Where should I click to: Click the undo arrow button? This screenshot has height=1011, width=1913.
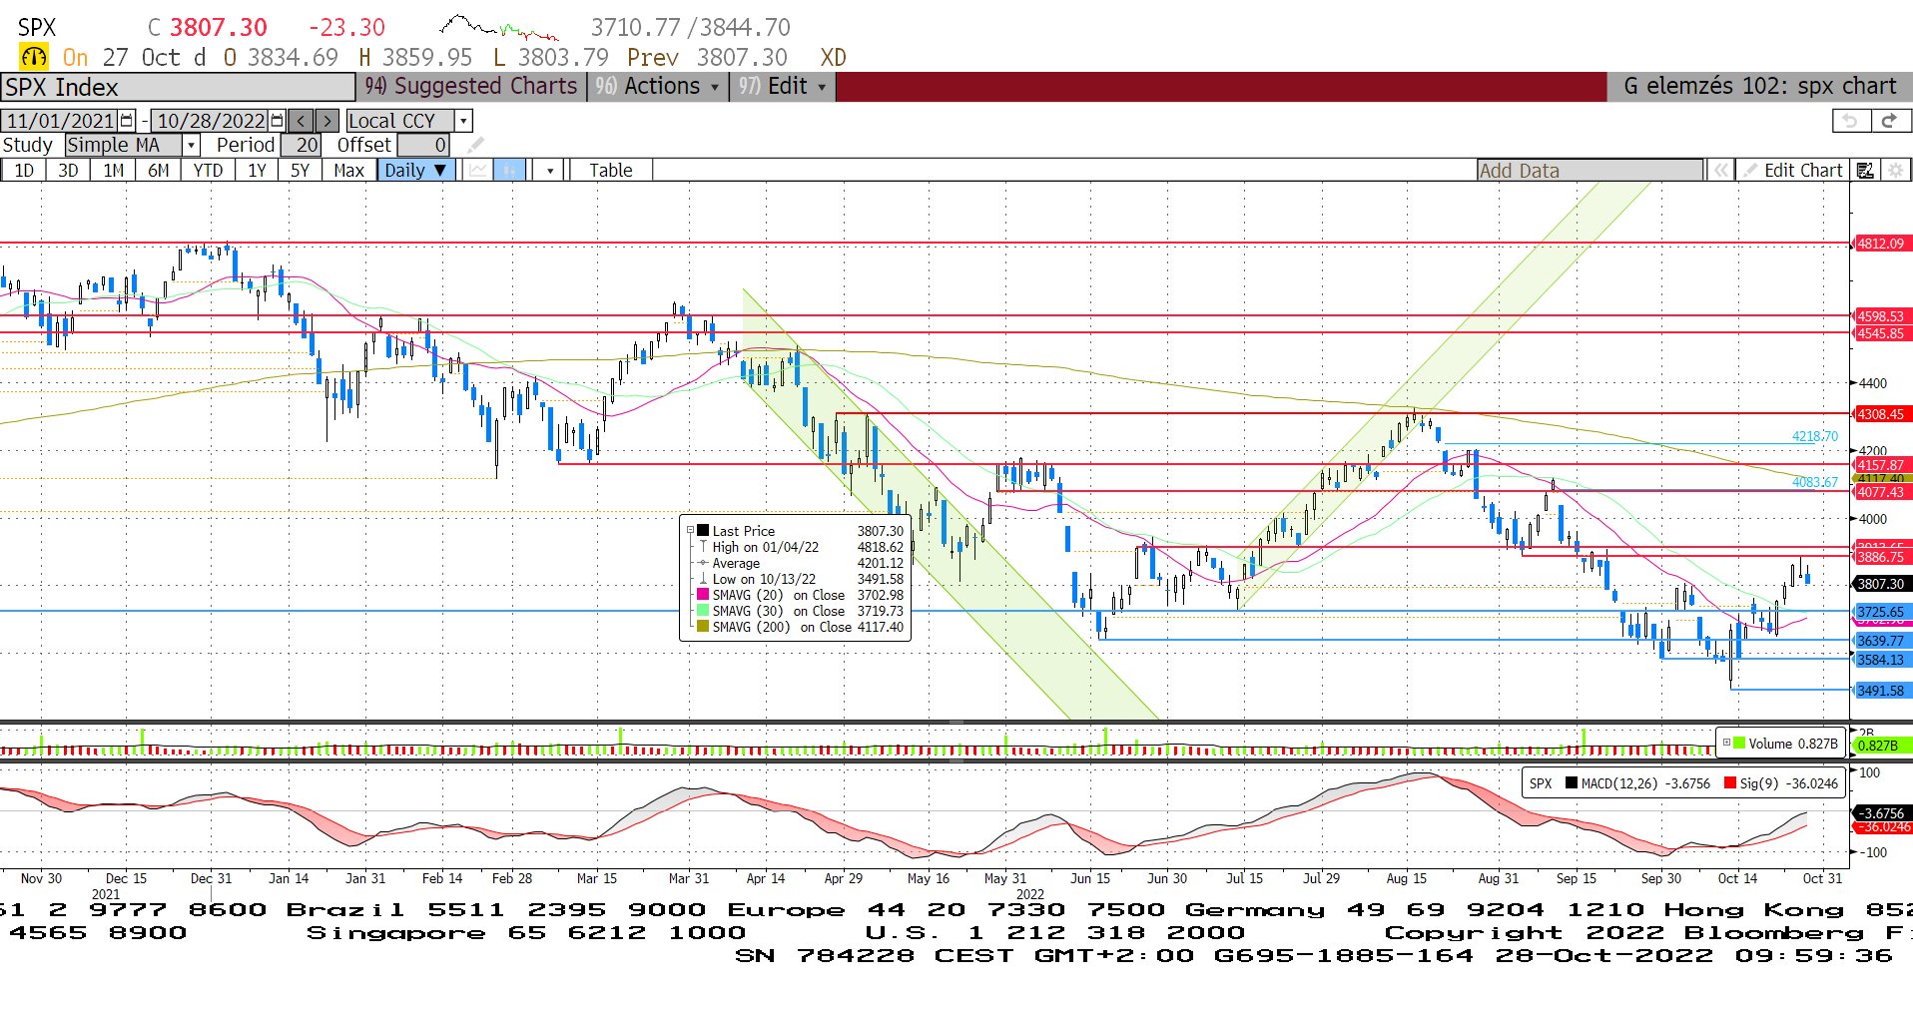point(1850,121)
